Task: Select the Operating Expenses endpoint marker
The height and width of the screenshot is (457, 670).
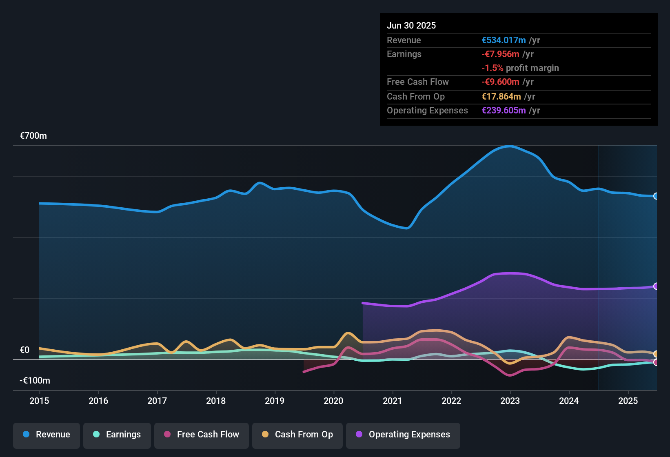Action: pyautogui.click(x=655, y=286)
